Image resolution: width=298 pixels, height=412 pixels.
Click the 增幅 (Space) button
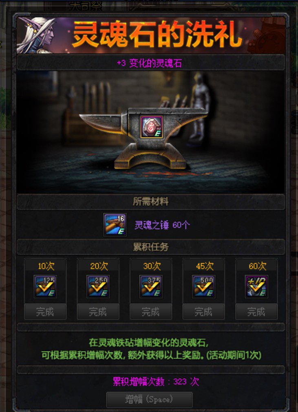pyautogui.click(x=149, y=400)
